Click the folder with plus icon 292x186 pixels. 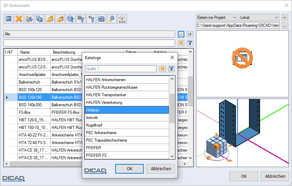60,19
